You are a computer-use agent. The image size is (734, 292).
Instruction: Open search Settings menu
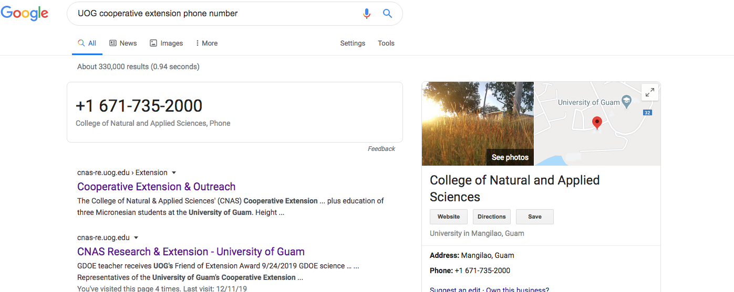pos(353,43)
